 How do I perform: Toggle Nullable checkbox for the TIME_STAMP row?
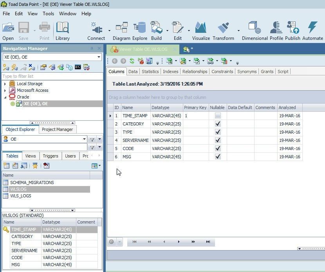pyautogui.click(x=218, y=116)
